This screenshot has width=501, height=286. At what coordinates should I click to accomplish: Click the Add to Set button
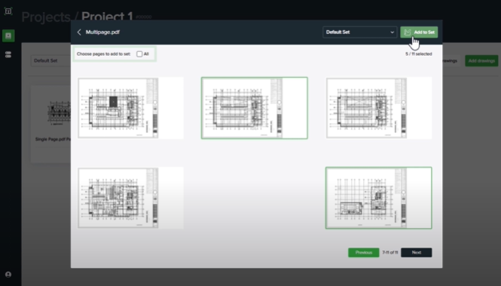(419, 32)
